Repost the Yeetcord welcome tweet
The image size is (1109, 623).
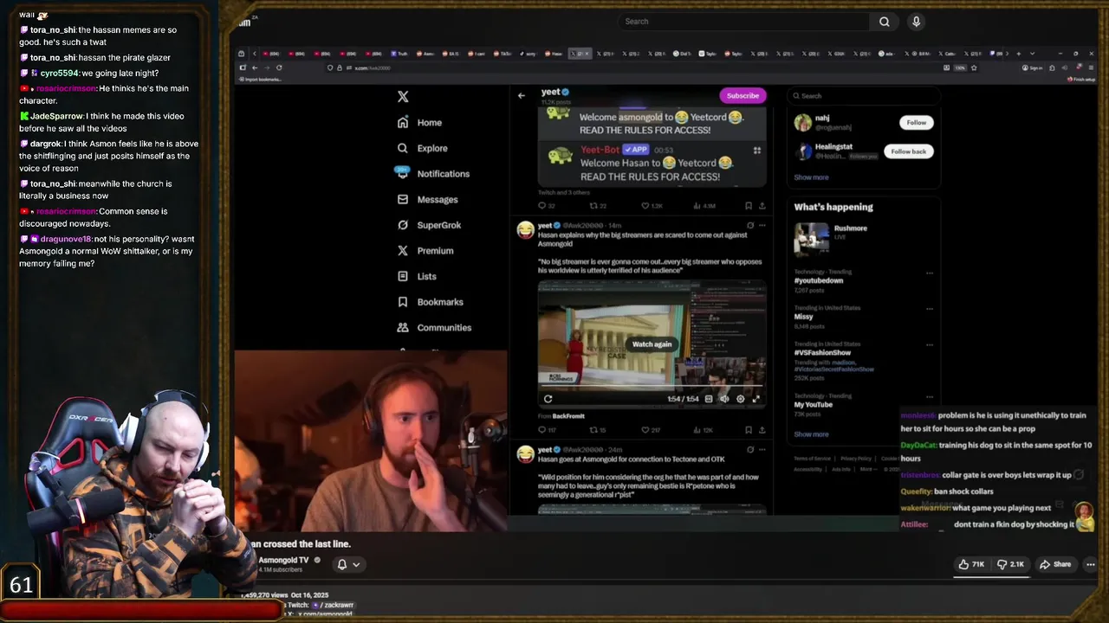(x=598, y=206)
